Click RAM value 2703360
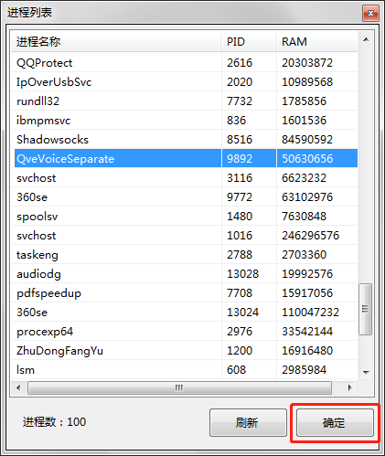The image size is (385, 456). 304,255
